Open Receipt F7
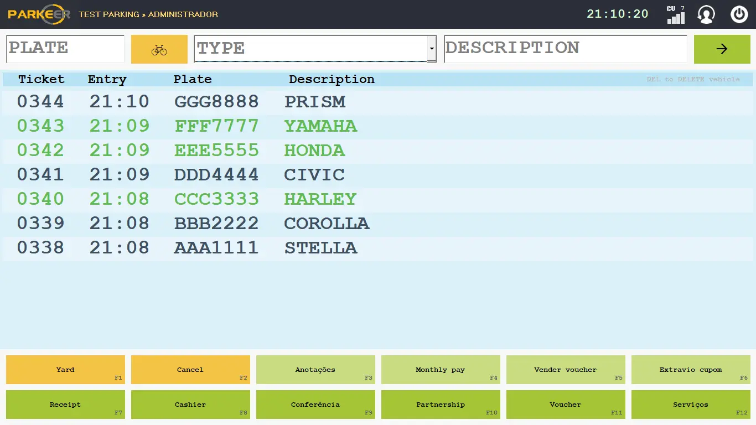The image size is (756, 425). 65,405
